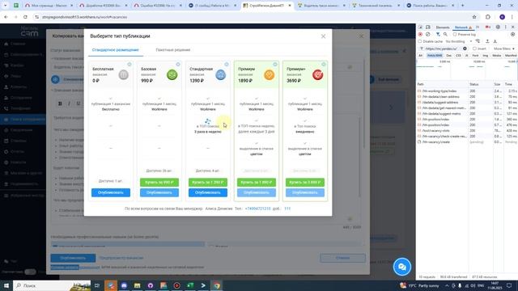The height and width of the screenshot is (291, 518).
Task: Buy the Стандартная plan for 1390 ₽
Action: [208, 182]
